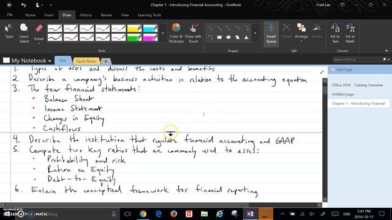This screenshot has height=220, width=392.
Task: Click Fred Lee account name
Action: click(323, 5)
